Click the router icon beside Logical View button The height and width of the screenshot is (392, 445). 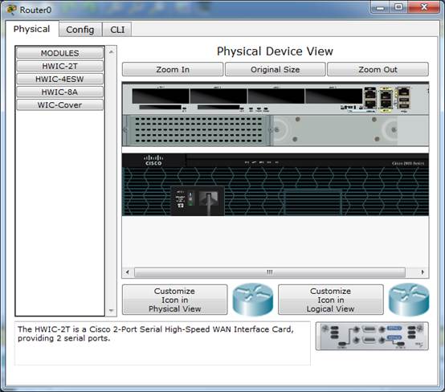tap(409, 299)
